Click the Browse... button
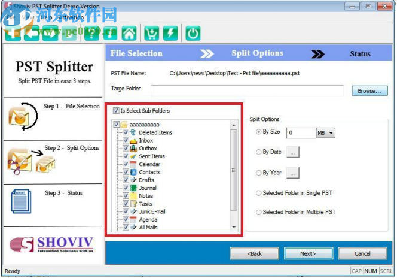The height and width of the screenshot is (278, 397). pos(369,91)
